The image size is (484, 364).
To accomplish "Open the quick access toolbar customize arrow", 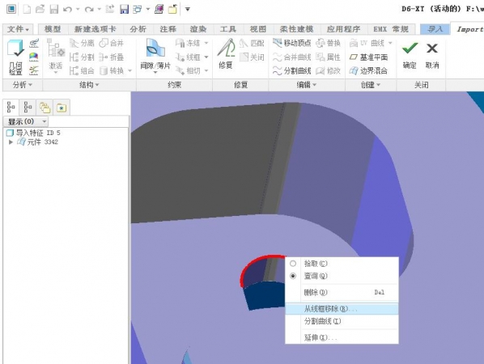I will pos(187,9).
